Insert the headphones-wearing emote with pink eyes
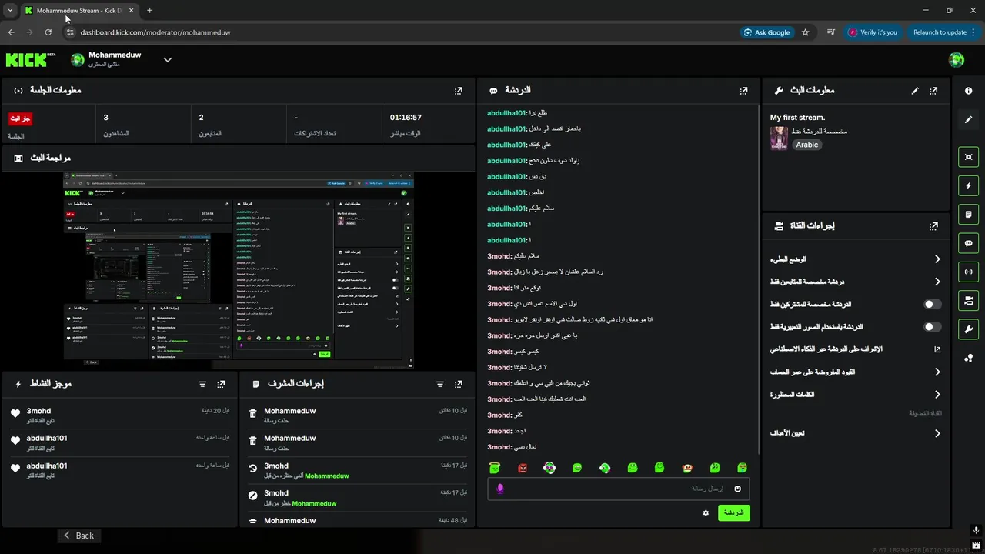 pyautogui.click(x=549, y=468)
